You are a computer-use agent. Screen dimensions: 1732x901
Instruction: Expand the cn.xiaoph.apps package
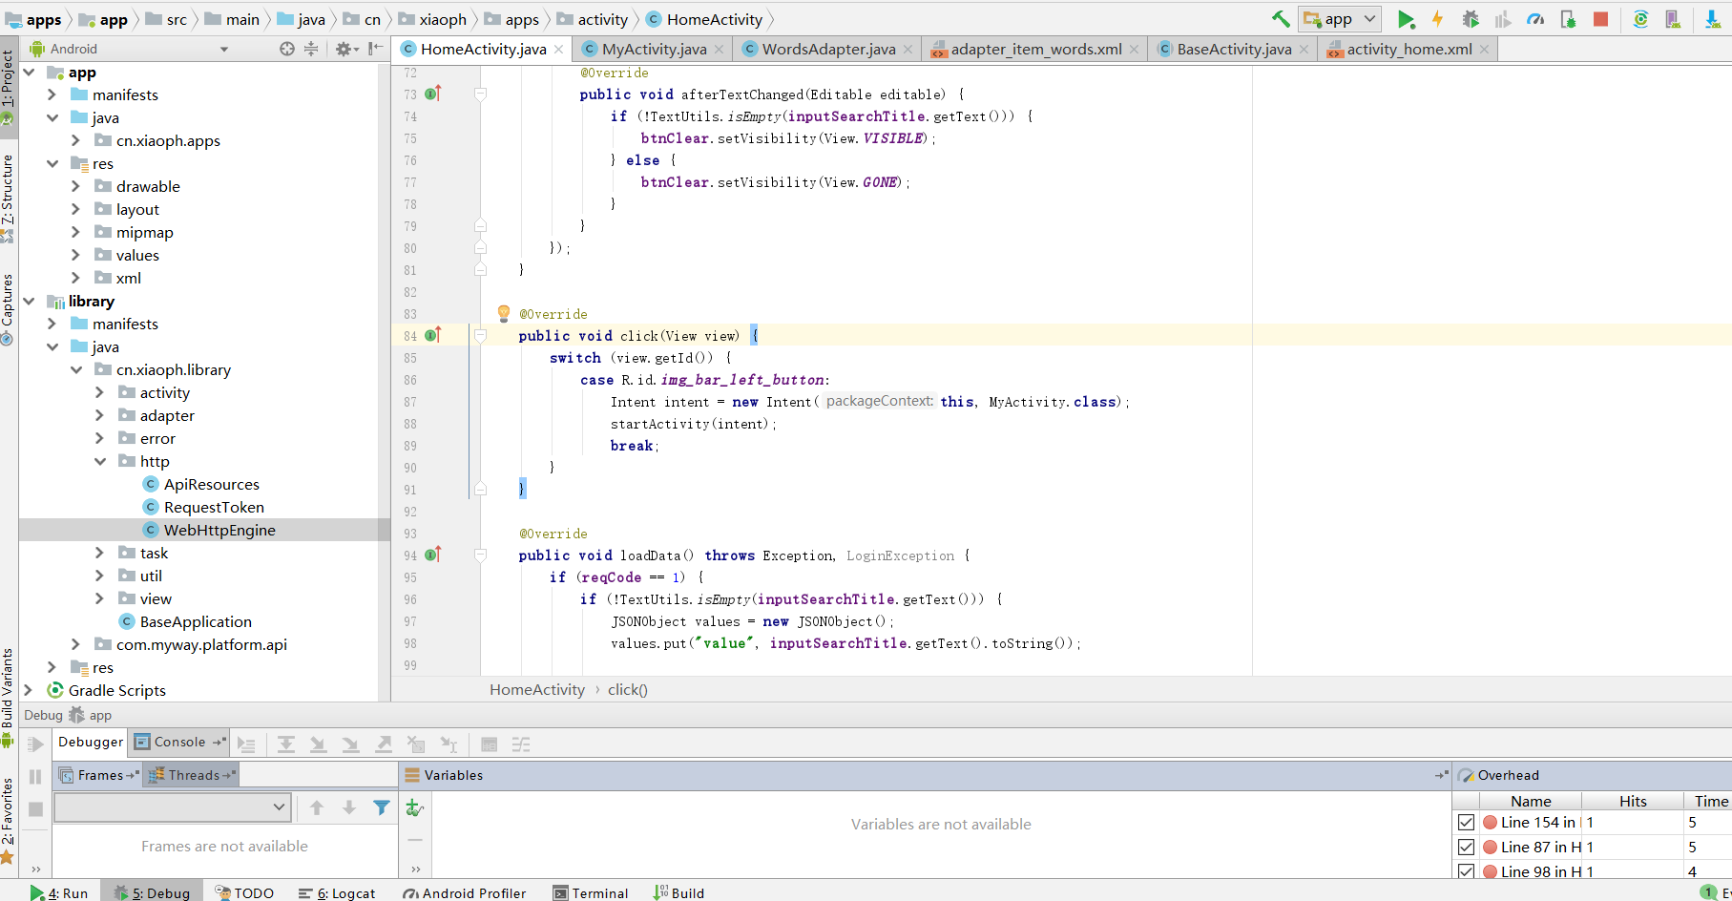click(75, 140)
